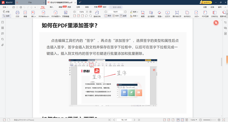Click the Print (打印) toolbar icon
Screen dimensions: 228x122
17,14
